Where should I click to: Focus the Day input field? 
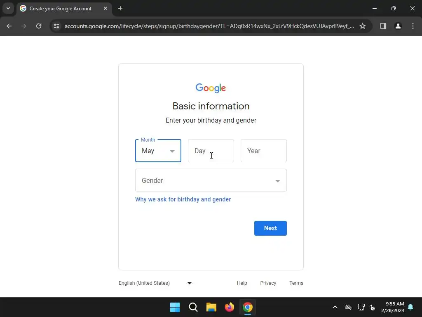pos(211,151)
